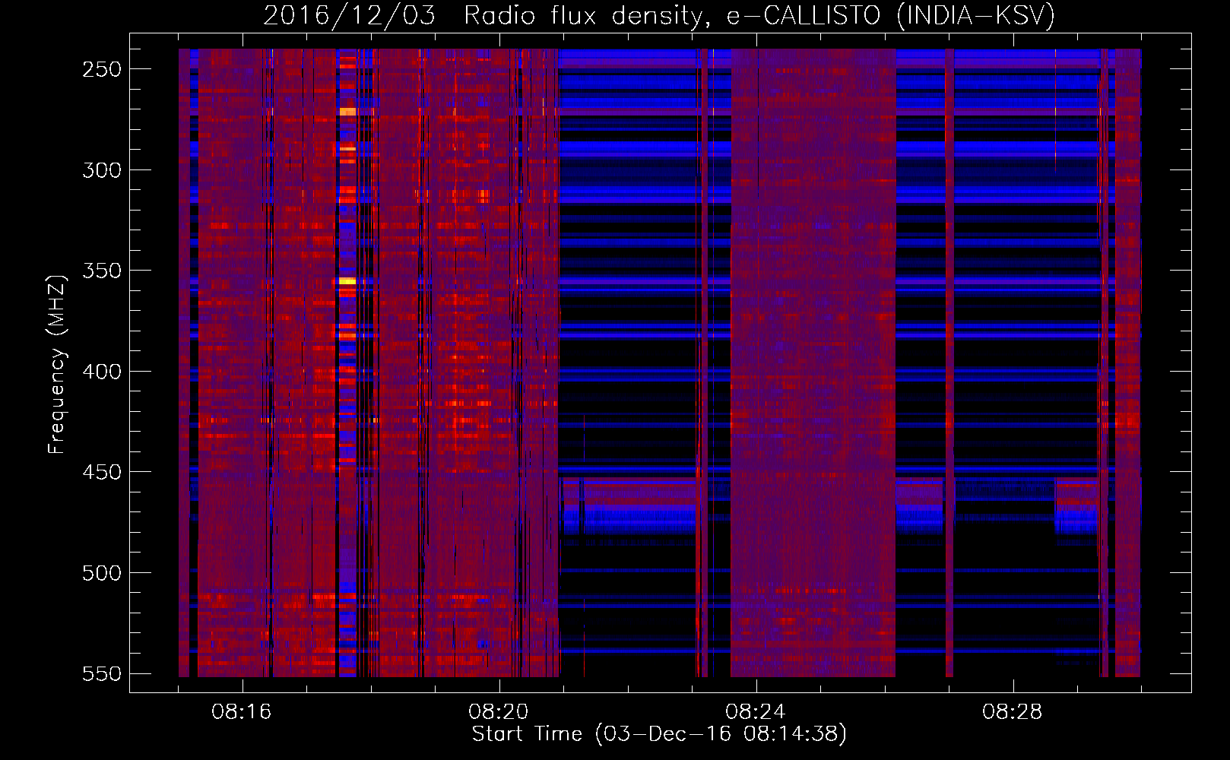Click the 08:16 time tick label

tap(242, 712)
